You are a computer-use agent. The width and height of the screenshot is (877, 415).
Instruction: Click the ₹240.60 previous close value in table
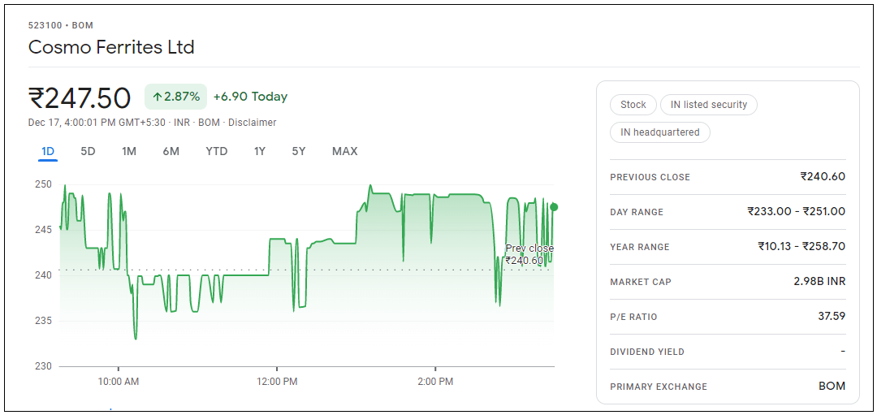(822, 177)
